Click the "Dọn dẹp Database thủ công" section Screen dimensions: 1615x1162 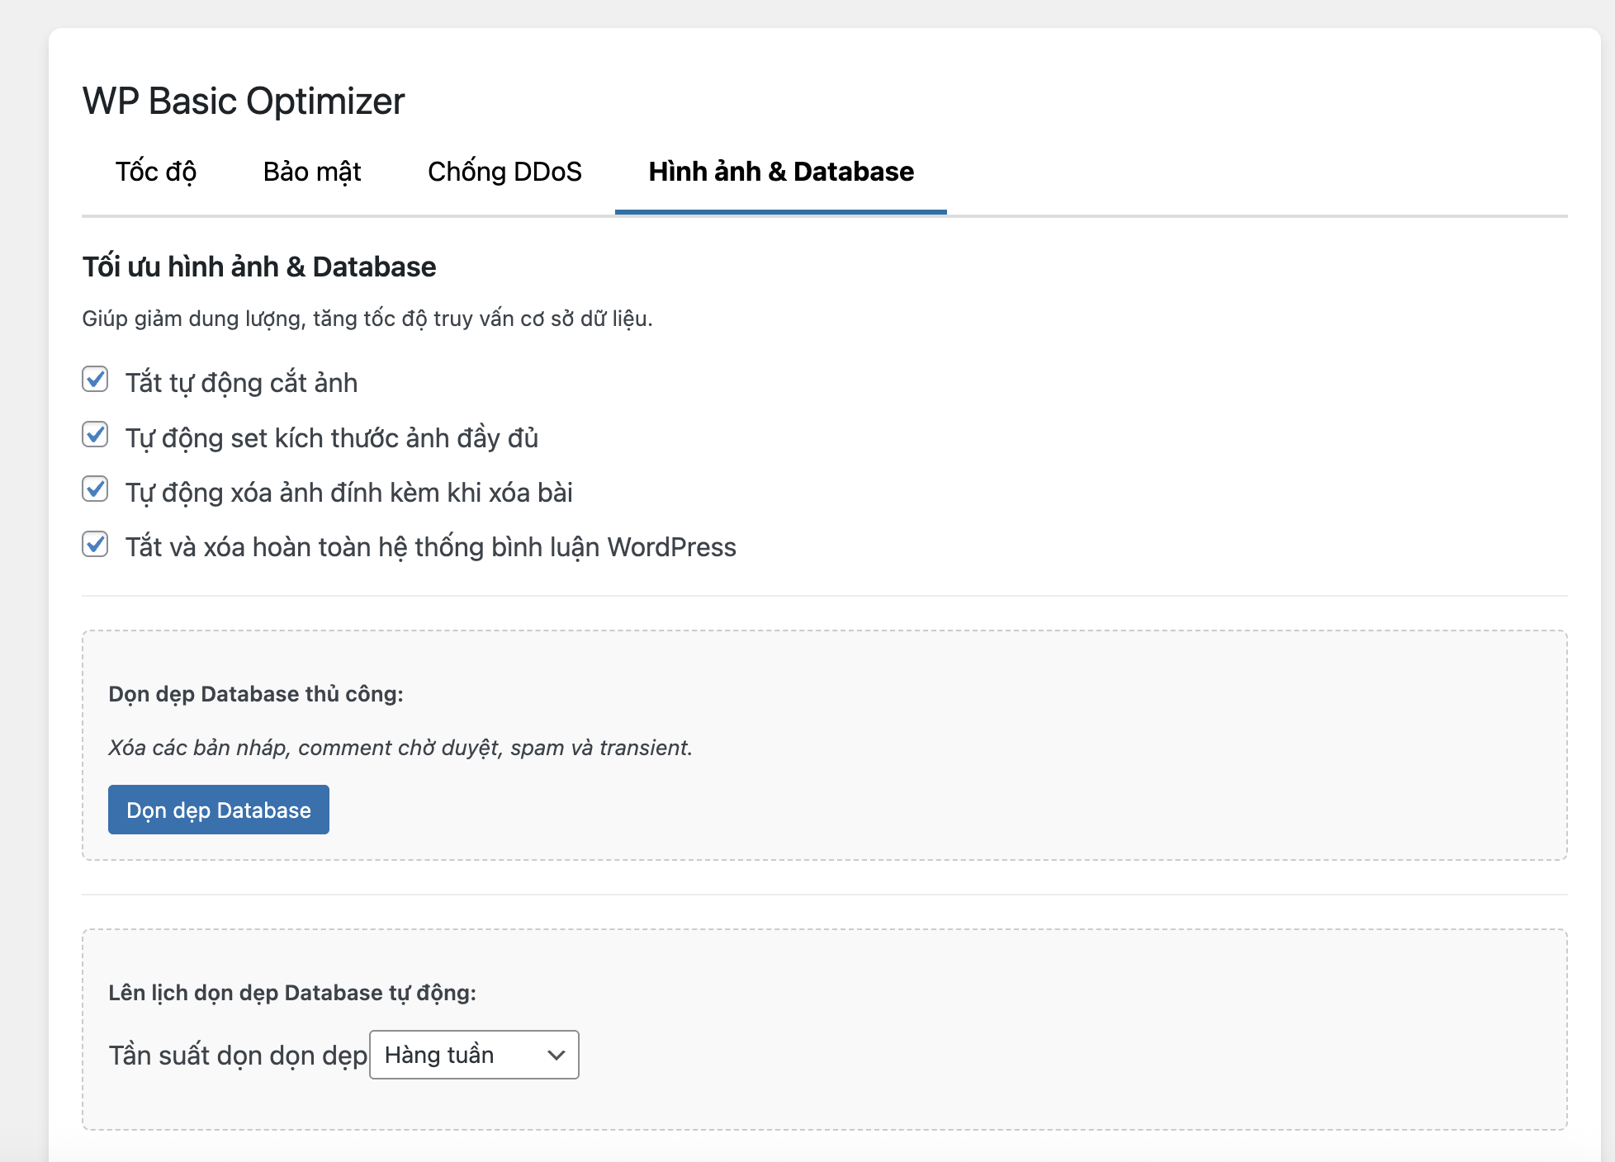click(256, 693)
